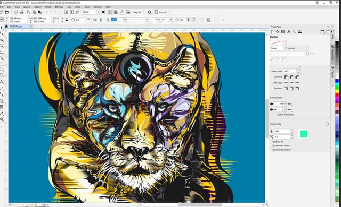Select the Text tool in the toolbox
341x207 pixels.
(2, 82)
